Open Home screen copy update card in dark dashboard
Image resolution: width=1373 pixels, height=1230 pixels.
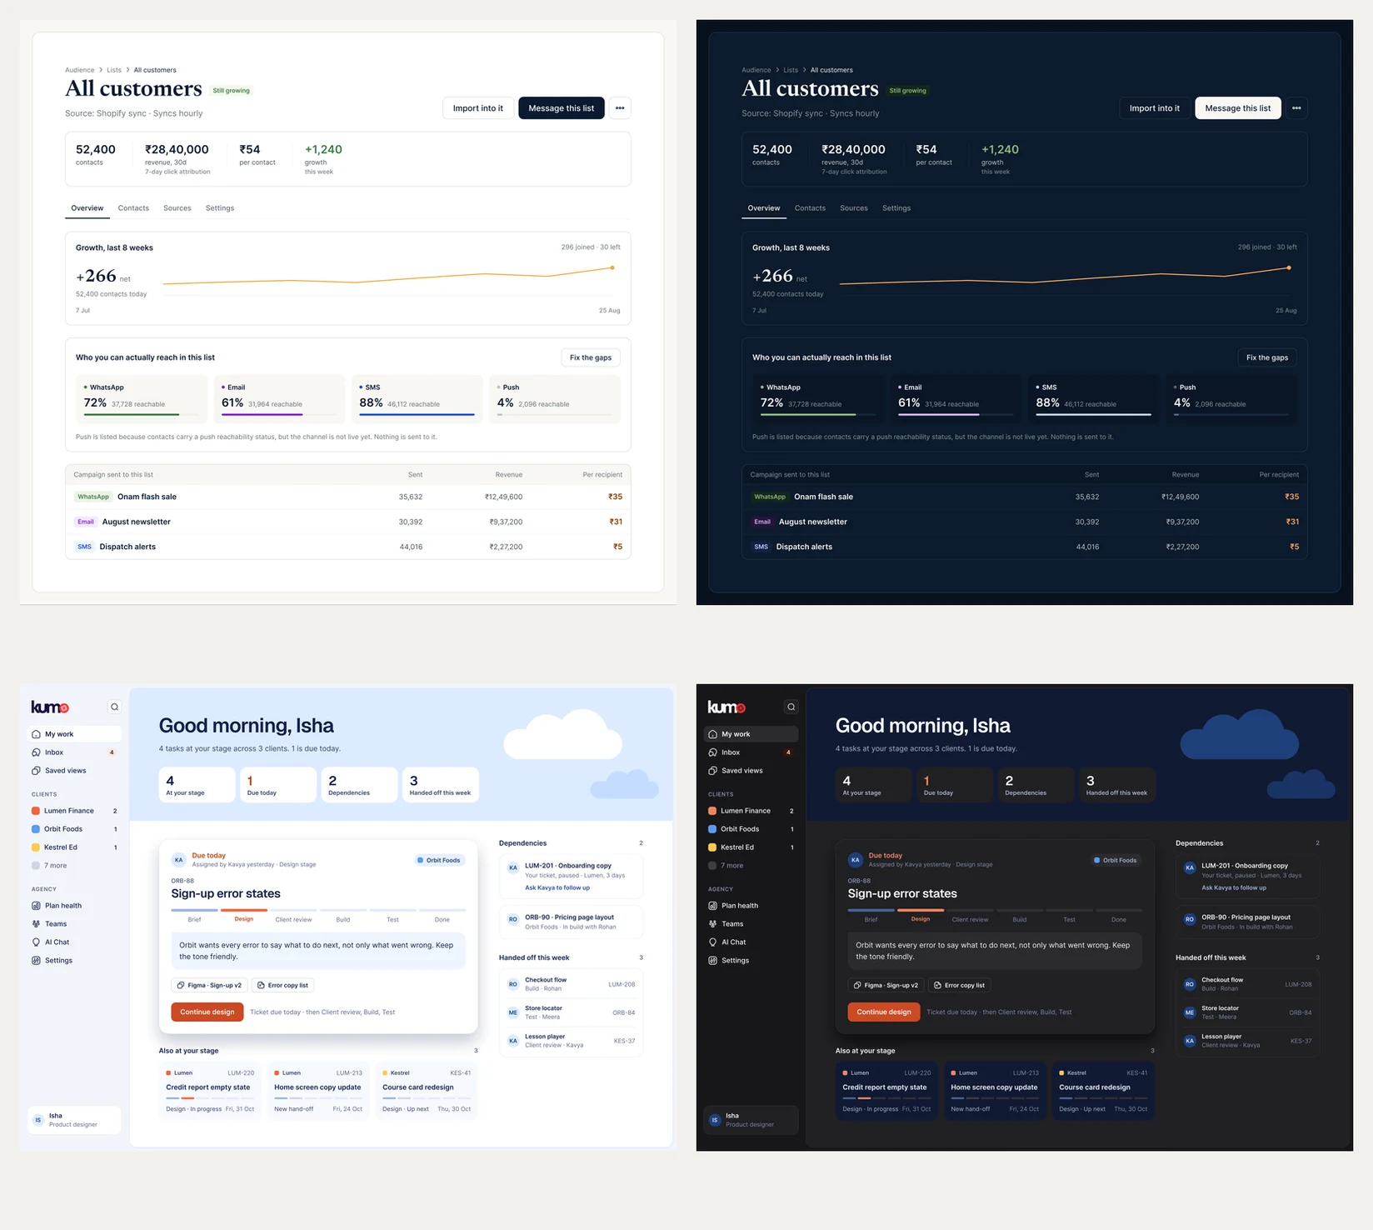point(995,1091)
